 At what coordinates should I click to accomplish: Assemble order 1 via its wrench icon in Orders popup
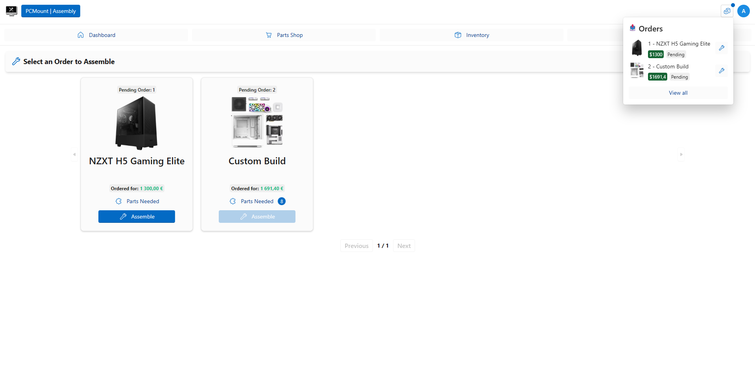[x=722, y=48]
